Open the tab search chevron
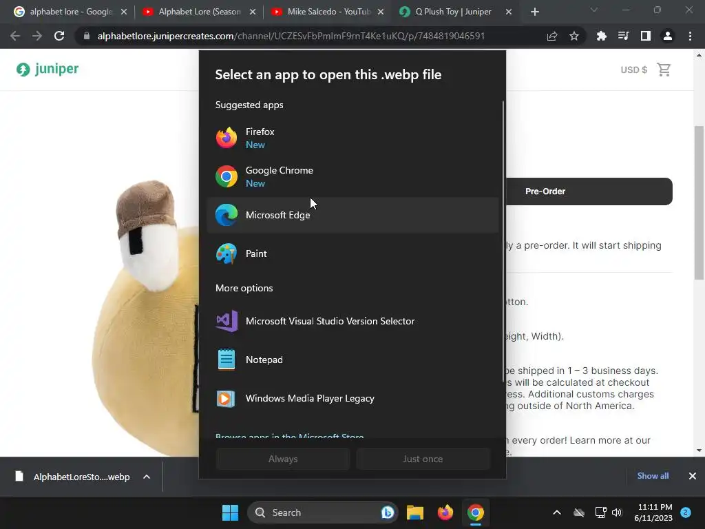The height and width of the screenshot is (529, 705). (x=594, y=10)
